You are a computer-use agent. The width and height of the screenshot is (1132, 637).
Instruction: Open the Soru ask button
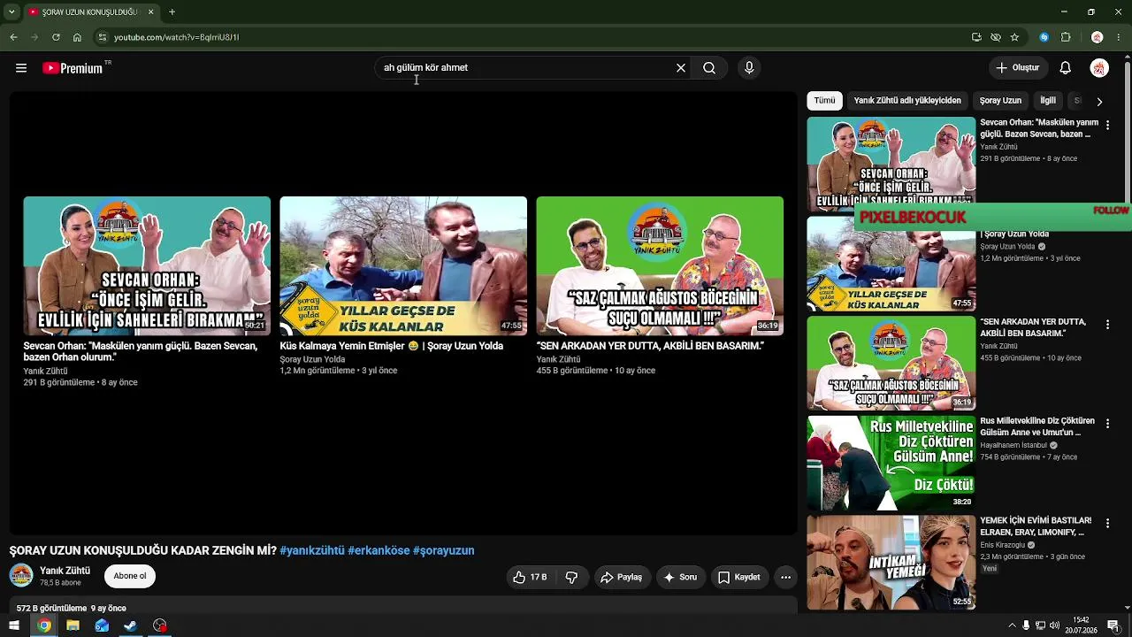680,577
